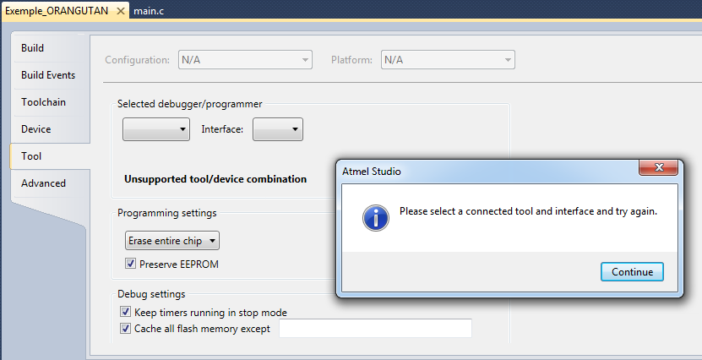
Task: Toggle Cache all flash memory except checkbox
Action: [x=125, y=329]
